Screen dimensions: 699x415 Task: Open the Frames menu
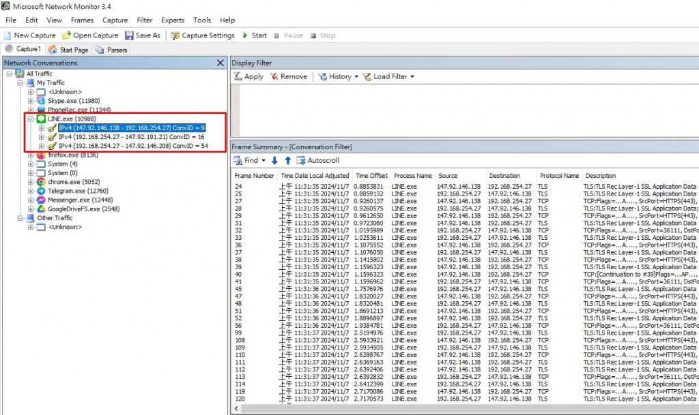[x=82, y=20]
